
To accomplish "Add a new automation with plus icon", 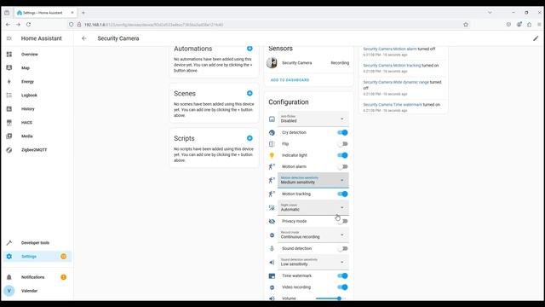I will point(250,49).
